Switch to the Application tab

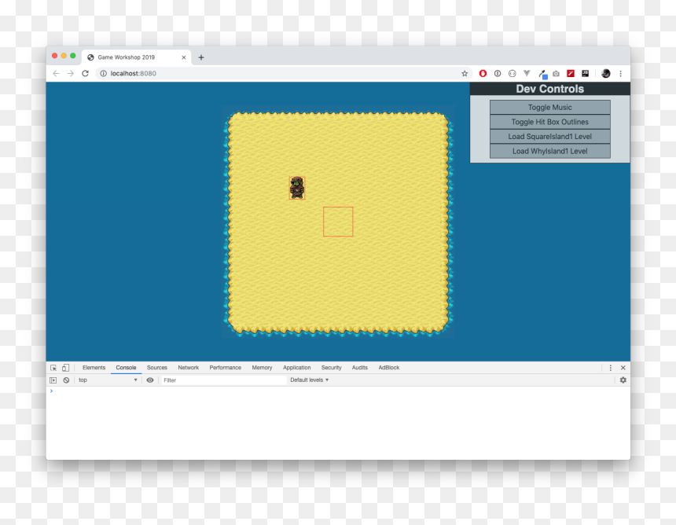pyautogui.click(x=296, y=368)
